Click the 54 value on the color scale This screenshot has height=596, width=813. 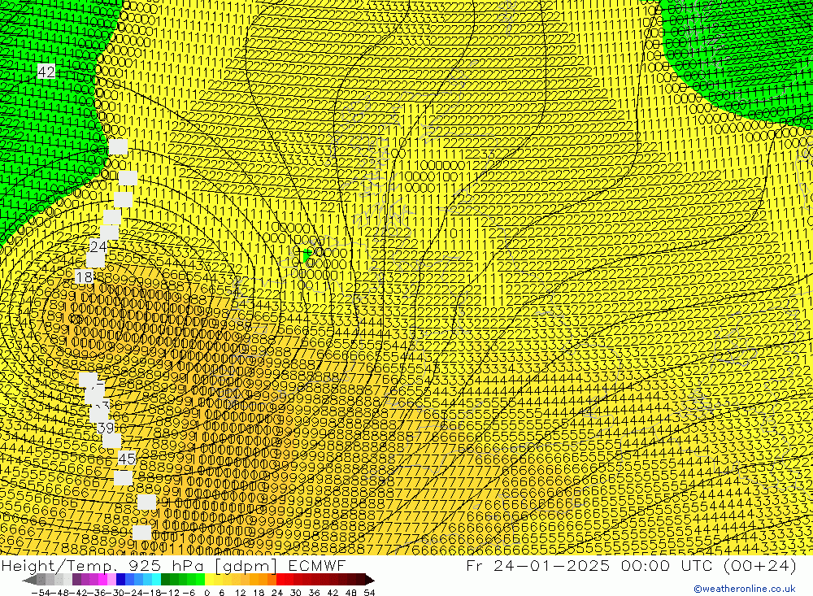[x=369, y=593]
